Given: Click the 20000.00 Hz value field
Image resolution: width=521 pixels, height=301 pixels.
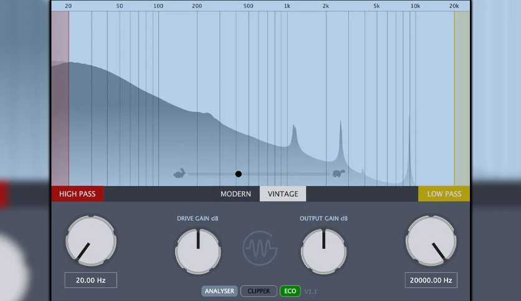Looking at the screenshot, I should (431, 280).
